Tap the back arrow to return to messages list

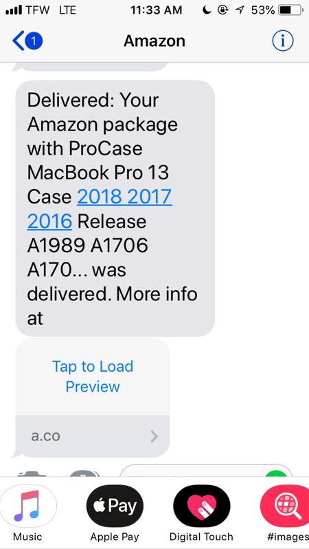tap(19, 41)
